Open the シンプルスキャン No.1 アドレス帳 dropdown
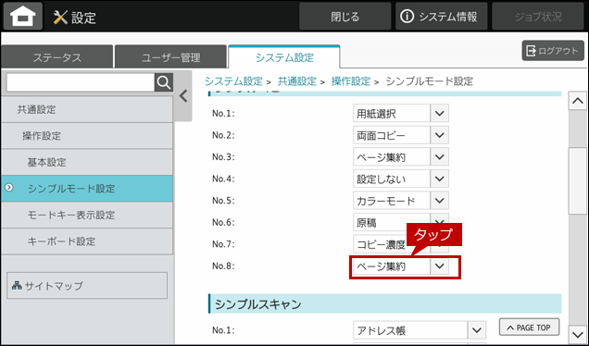This screenshot has height=346, width=589. click(x=420, y=330)
